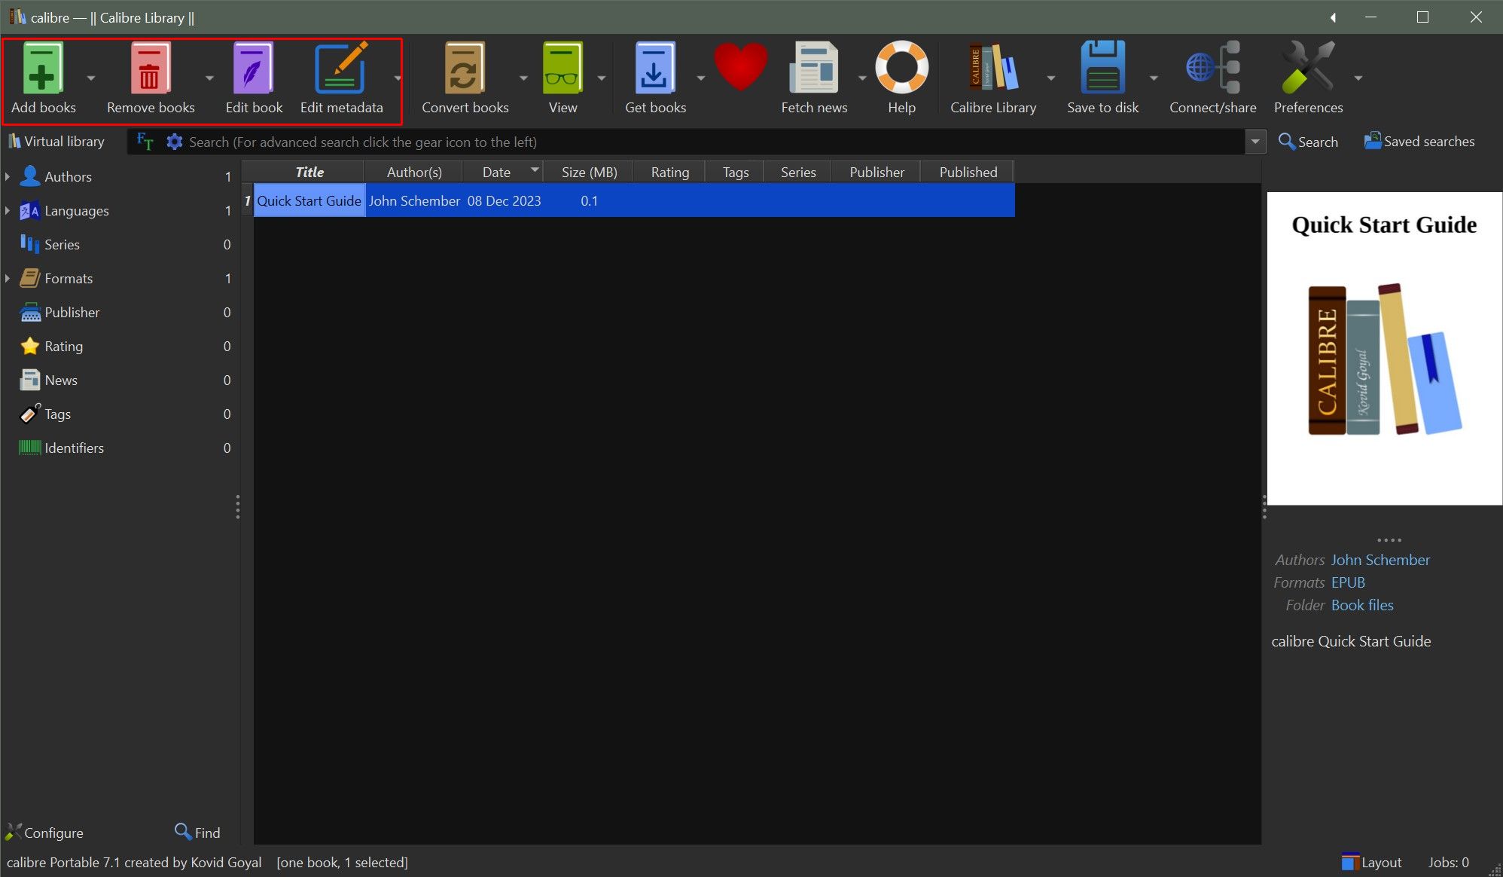Open Connect/share options
The image size is (1503, 877).
point(1212,69)
